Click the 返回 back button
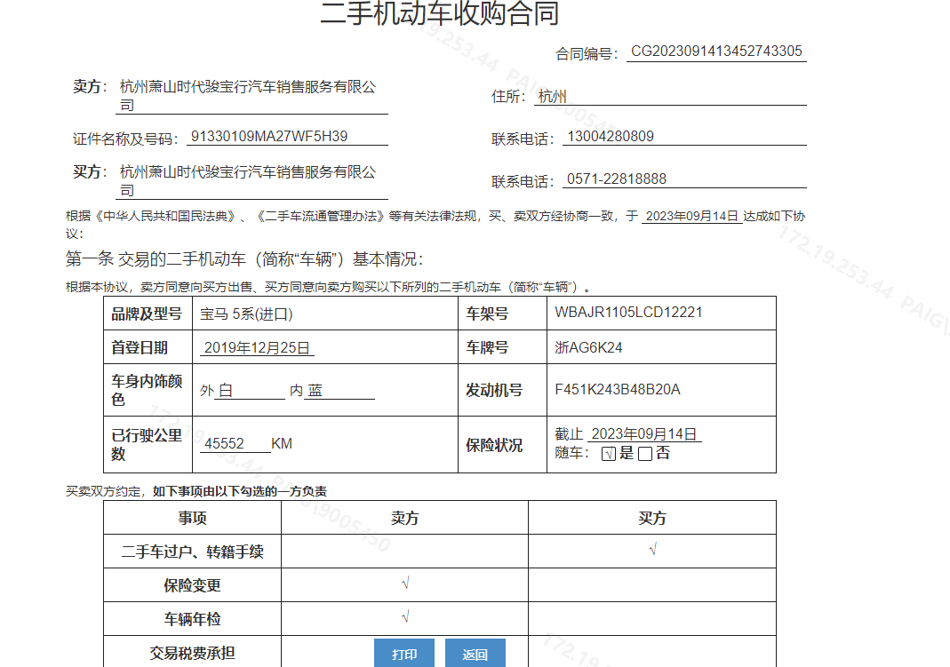 click(475, 654)
